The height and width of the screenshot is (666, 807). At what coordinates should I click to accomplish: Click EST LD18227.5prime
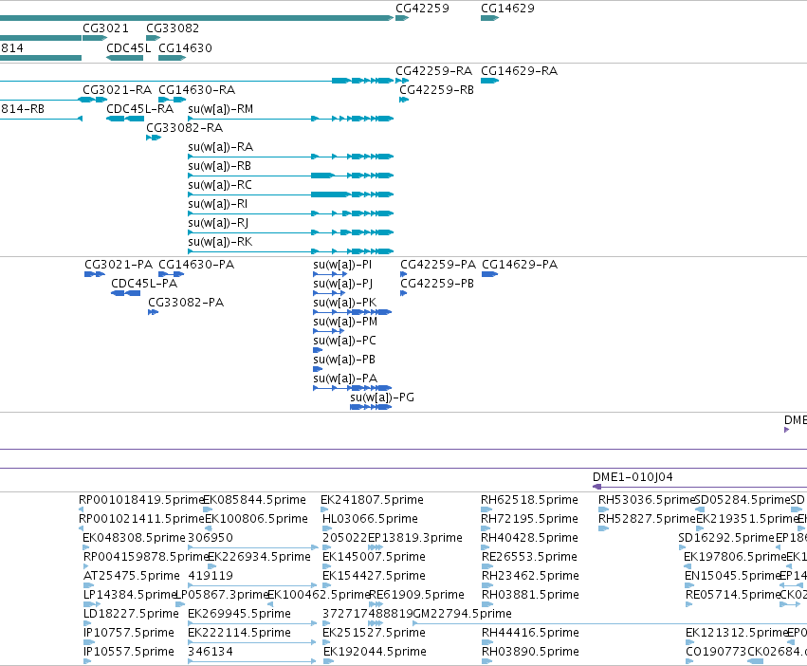pyautogui.click(x=131, y=614)
